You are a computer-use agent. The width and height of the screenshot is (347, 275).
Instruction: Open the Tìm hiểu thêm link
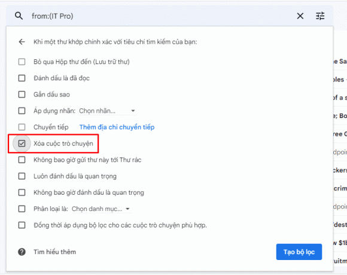pyautogui.click(x=54, y=252)
